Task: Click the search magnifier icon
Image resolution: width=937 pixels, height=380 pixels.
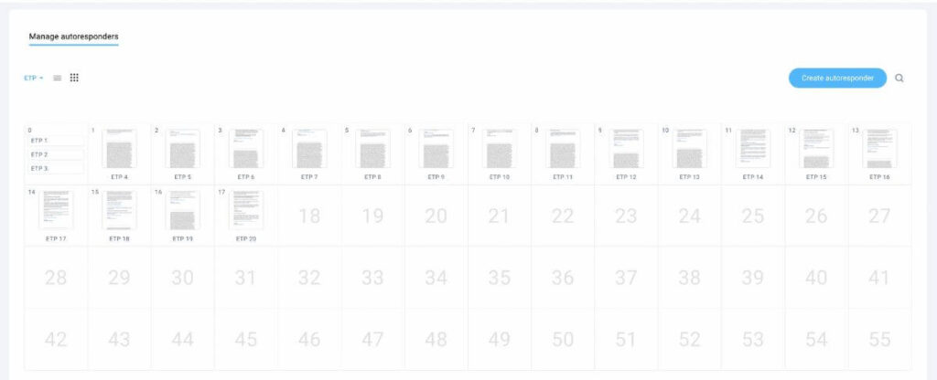Action: [899, 79]
